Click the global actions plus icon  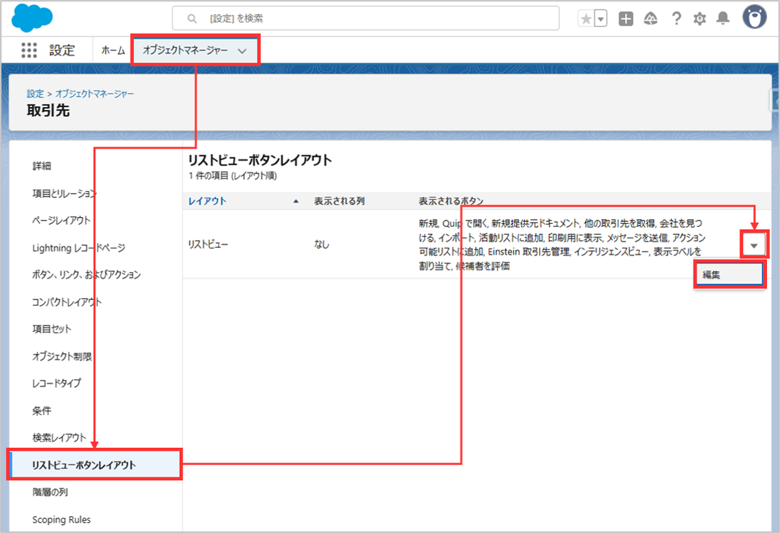(x=626, y=19)
